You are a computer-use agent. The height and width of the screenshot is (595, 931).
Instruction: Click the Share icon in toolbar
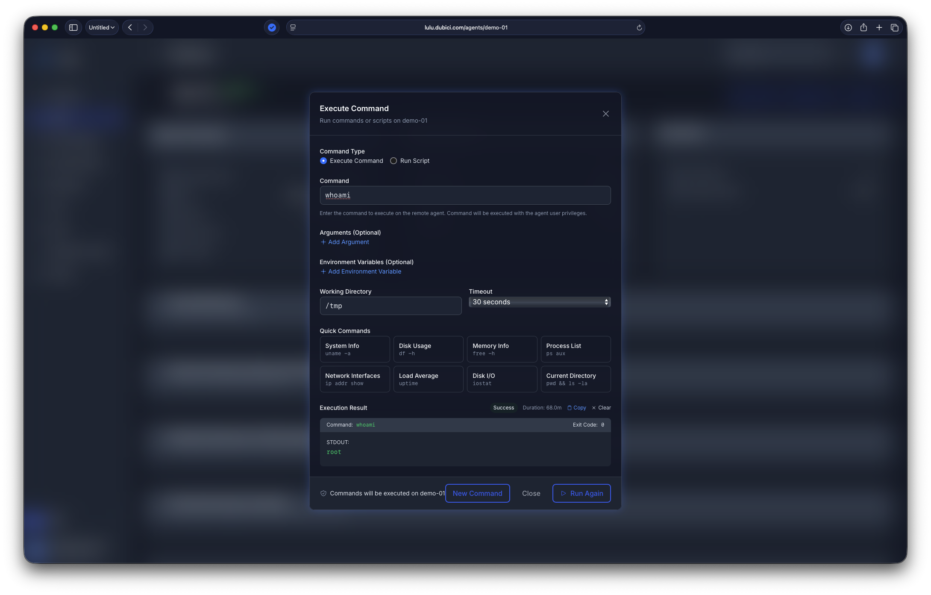point(863,27)
